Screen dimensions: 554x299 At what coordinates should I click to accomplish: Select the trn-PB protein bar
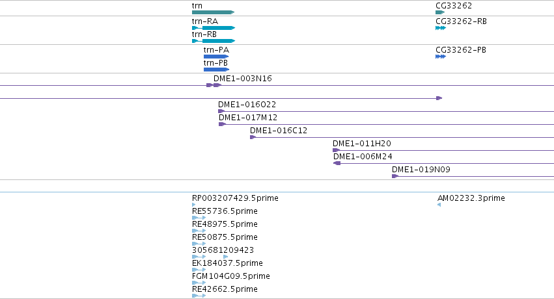coord(216,70)
